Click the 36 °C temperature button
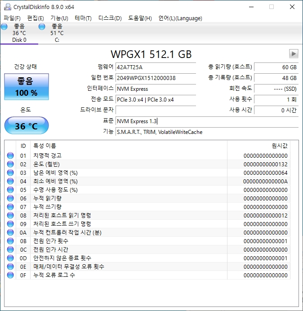Viewport: 303px width, 311px height. (27, 125)
